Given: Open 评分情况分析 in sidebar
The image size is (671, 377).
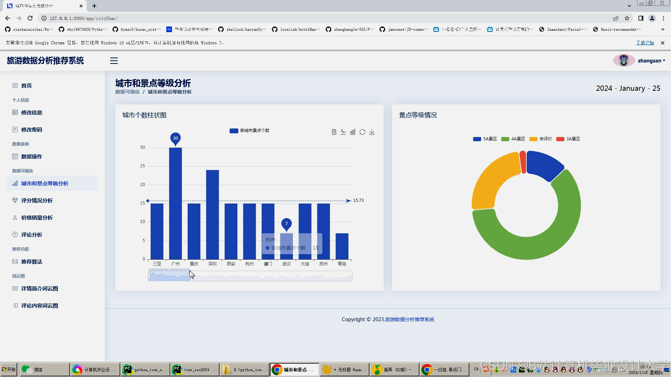Looking at the screenshot, I should point(37,200).
